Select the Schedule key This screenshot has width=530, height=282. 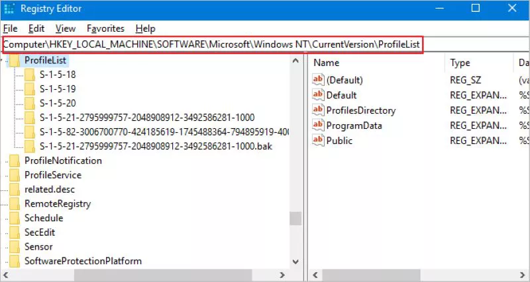click(44, 218)
